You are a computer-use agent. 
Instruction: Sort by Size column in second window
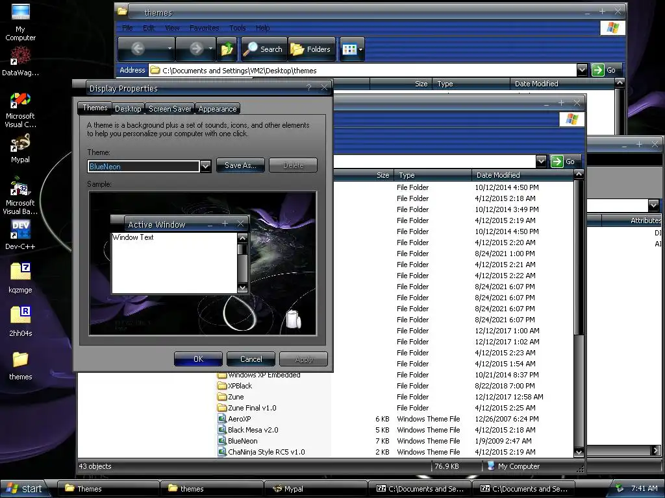363,175
